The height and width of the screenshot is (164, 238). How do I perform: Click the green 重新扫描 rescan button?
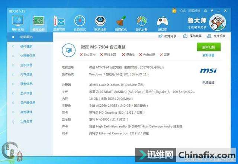coord(209,47)
